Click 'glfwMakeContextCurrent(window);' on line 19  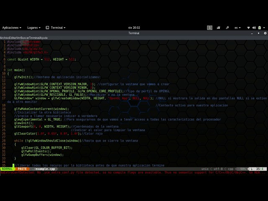[x=41, y=109]
